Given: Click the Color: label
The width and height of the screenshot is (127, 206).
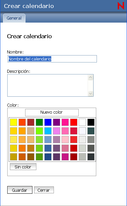Looking at the screenshot, I should (x=13, y=105).
